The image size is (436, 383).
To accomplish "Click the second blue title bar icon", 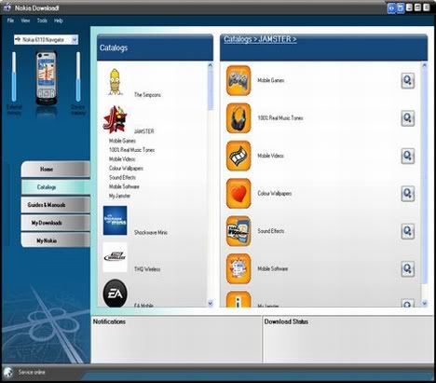I will point(401,7).
